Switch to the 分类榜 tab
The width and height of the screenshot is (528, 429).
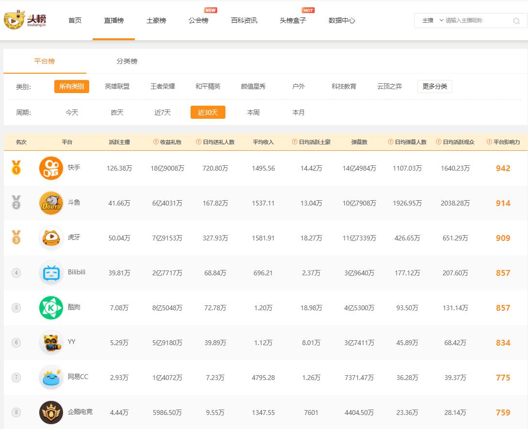(x=127, y=62)
